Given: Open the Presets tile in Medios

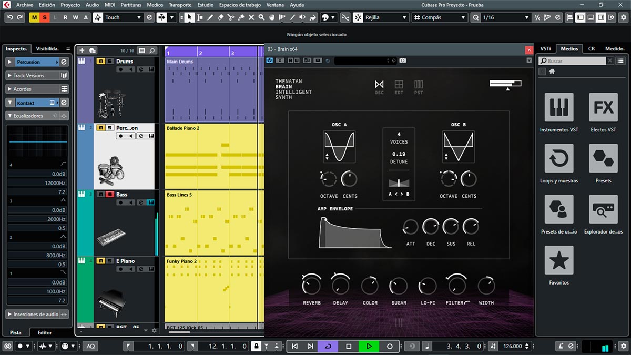Looking at the screenshot, I should [x=603, y=158].
